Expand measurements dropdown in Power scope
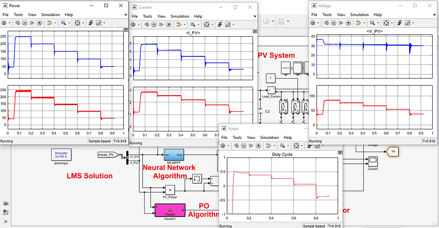 [104, 23]
